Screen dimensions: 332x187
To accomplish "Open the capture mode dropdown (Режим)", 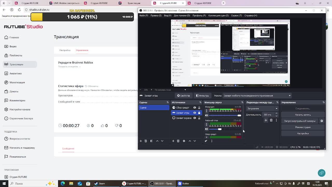I will point(257,96).
